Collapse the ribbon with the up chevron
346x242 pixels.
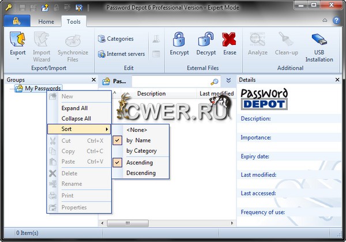click(325, 21)
